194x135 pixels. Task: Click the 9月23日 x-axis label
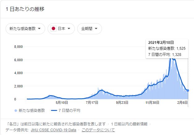point(122,102)
